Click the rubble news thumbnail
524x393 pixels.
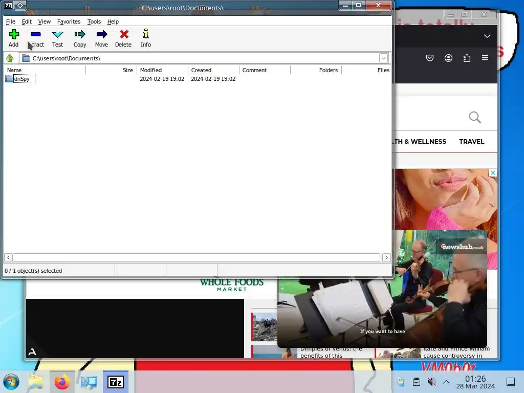[265, 327]
